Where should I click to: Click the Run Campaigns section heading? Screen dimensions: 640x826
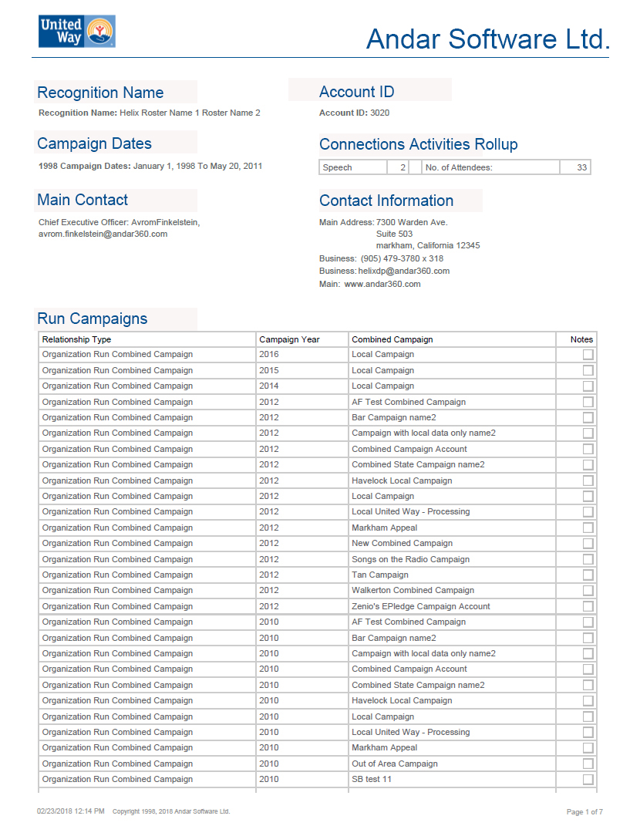point(93,319)
